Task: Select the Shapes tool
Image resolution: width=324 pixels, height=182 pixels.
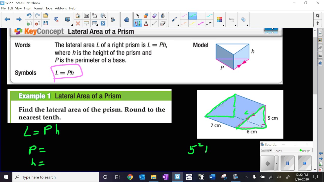Action: [x=146, y=16]
